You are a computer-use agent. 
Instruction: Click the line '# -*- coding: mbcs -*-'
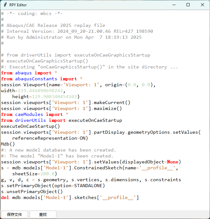(x=32, y=13)
